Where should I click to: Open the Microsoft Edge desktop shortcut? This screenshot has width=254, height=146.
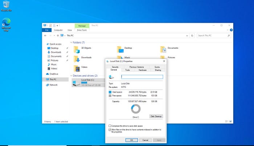6,25
